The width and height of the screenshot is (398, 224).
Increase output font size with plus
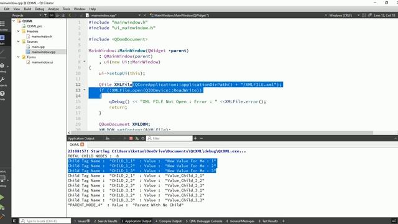click(x=195, y=138)
